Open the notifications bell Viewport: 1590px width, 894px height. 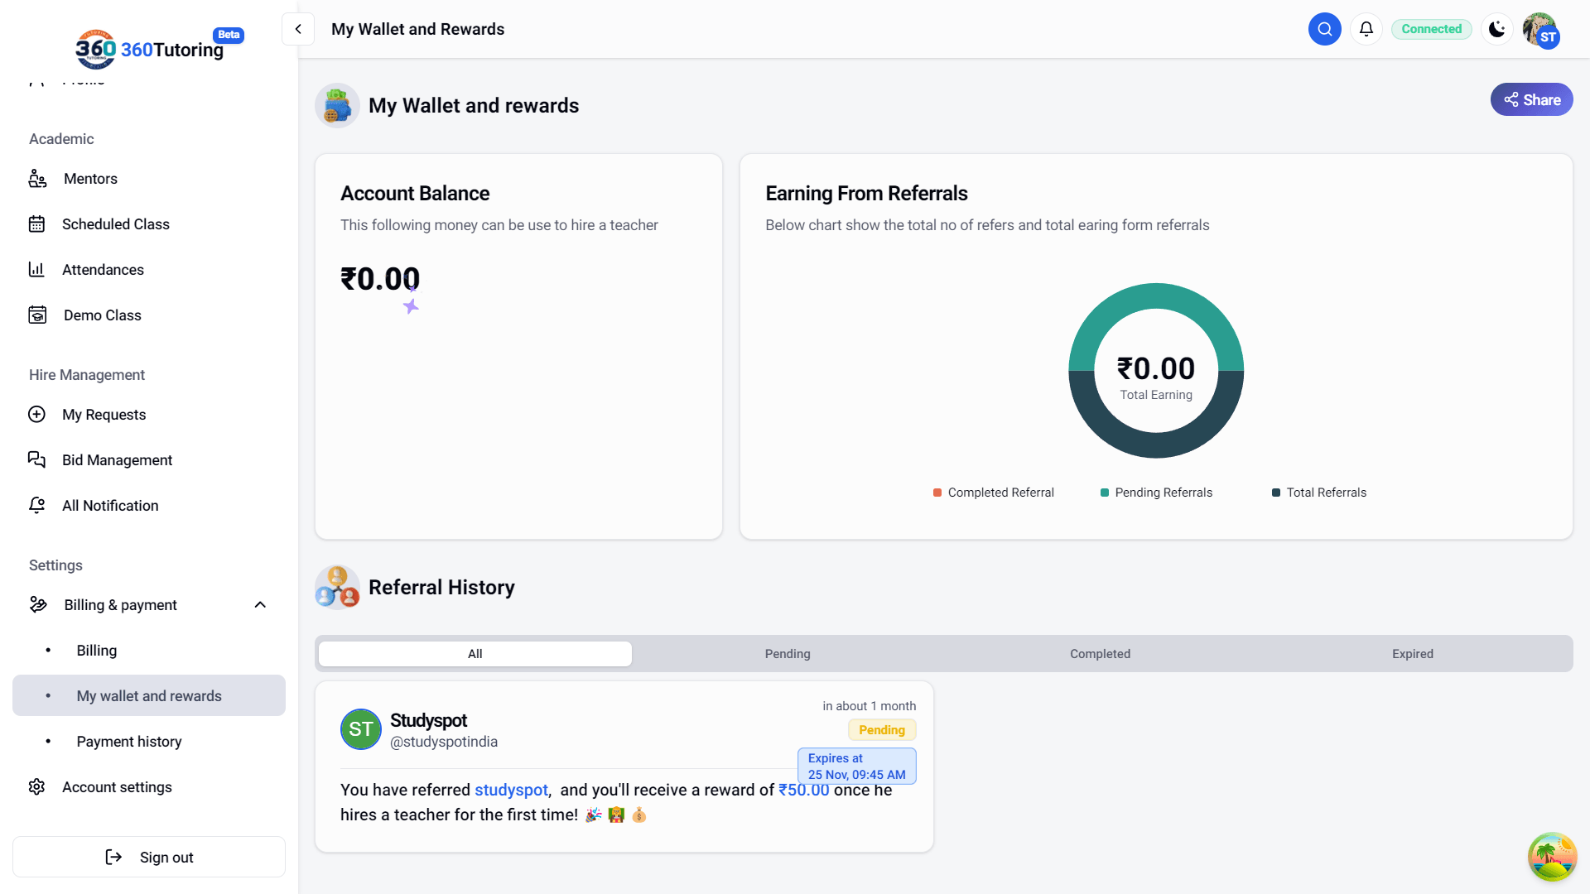coord(1366,29)
